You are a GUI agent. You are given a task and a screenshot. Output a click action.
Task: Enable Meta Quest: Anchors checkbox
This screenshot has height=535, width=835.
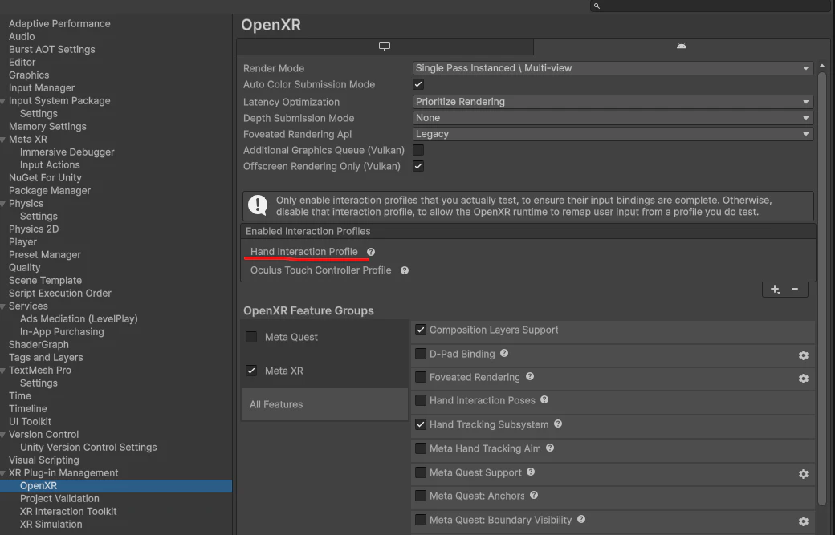pyautogui.click(x=421, y=496)
